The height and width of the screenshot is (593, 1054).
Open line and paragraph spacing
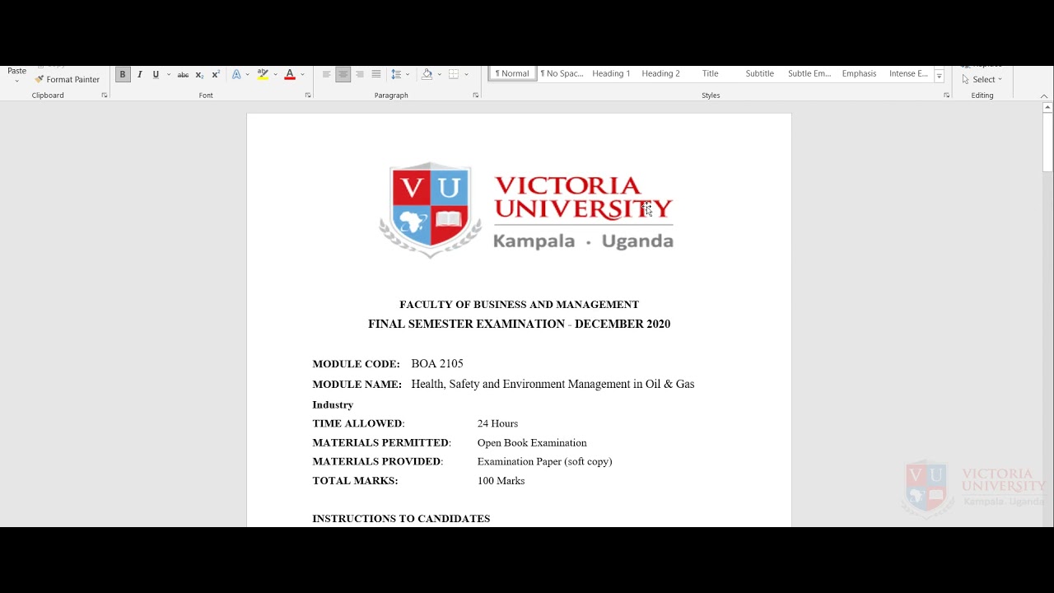396,75
